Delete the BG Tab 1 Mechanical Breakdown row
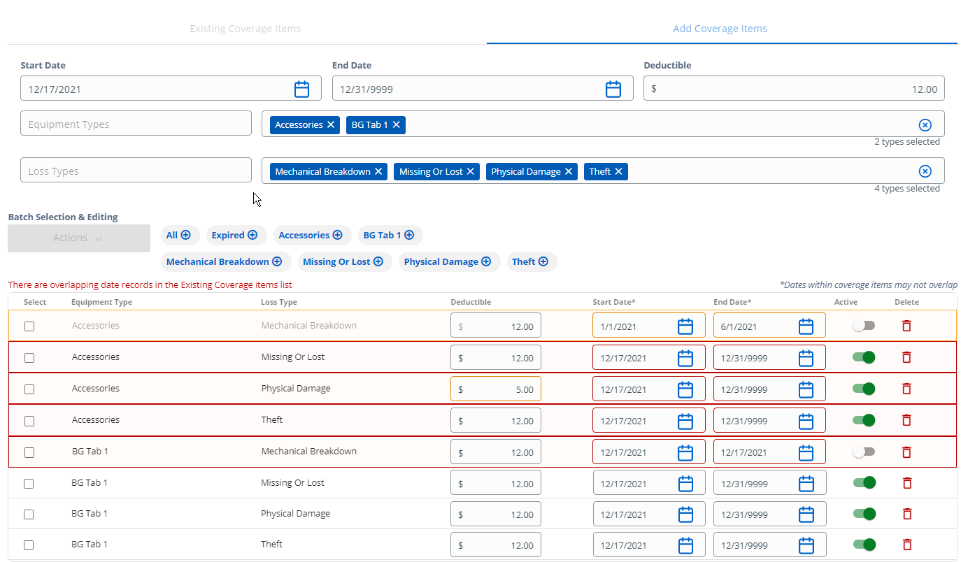This screenshot has width=961, height=562. pyautogui.click(x=906, y=452)
